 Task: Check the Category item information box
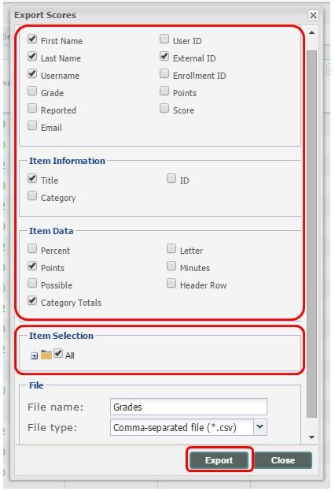[x=32, y=196]
